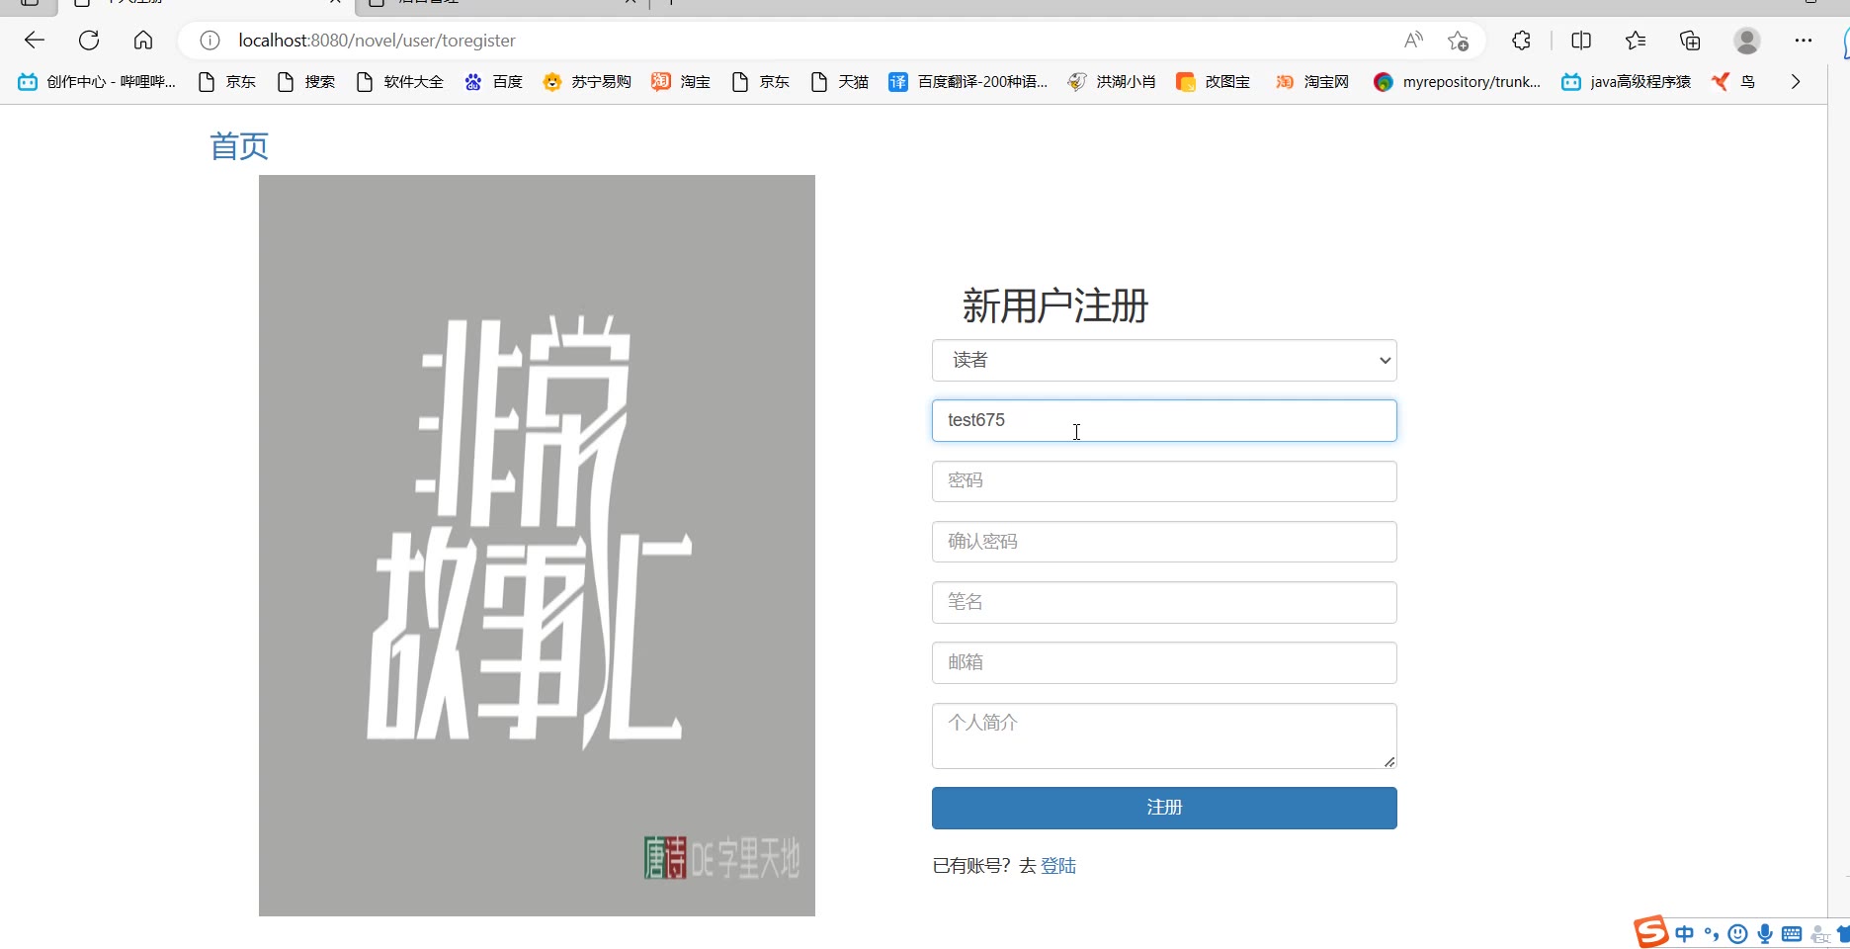Open the browser profile avatar
The width and height of the screenshot is (1850, 949).
pyautogui.click(x=1747, y=41)
